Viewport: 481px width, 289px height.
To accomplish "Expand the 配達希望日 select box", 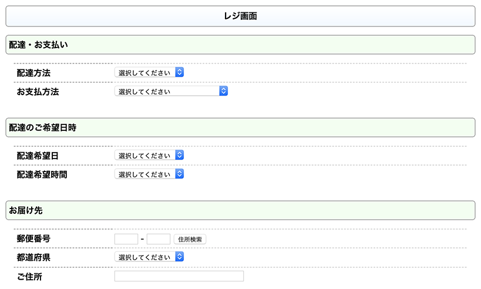I will click(149, 156).
